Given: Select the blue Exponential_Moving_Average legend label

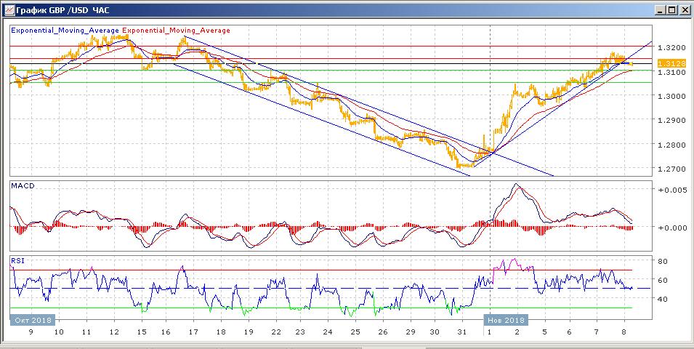Looking at the screenshot, I should (65, 31).
